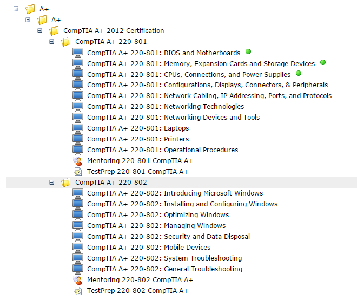Select 220-802: General Troubleshooting
This screenshot has height=299, width=357.
[165, 269]
